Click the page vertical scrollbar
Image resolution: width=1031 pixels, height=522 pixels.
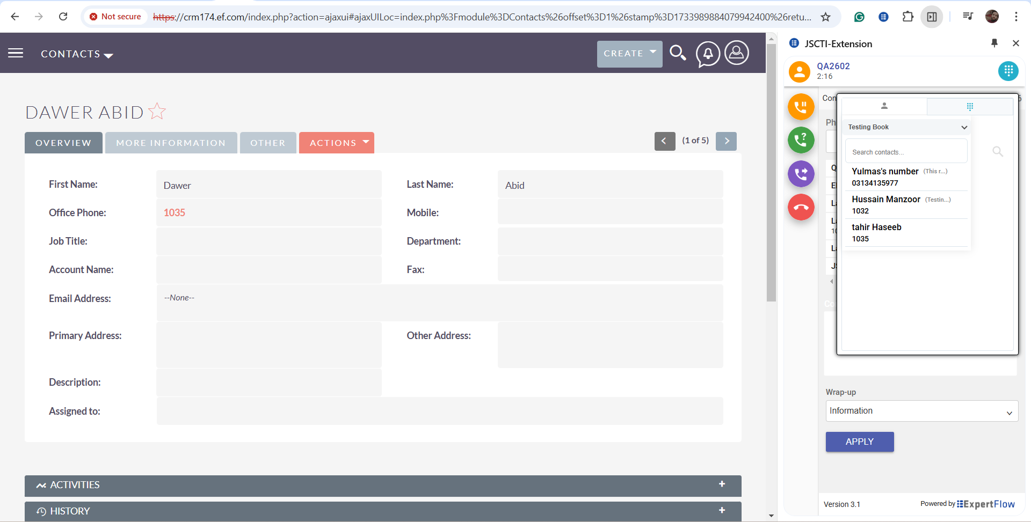pyautogui.click(x=771, y=172)
